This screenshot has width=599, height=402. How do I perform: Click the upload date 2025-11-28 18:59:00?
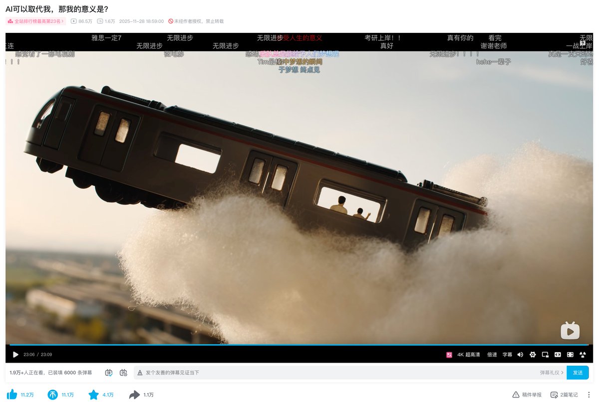(141, 21)
